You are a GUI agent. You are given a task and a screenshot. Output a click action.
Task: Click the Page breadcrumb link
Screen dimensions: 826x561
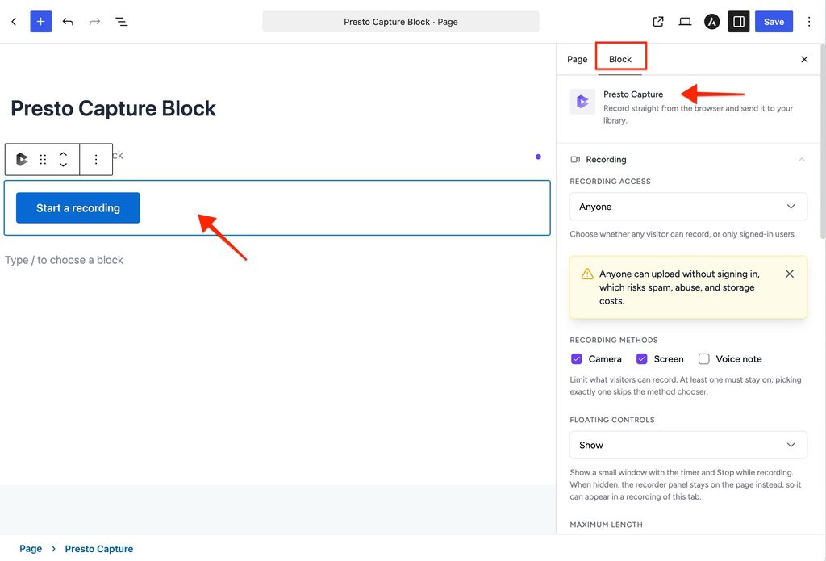pos(31,549)
